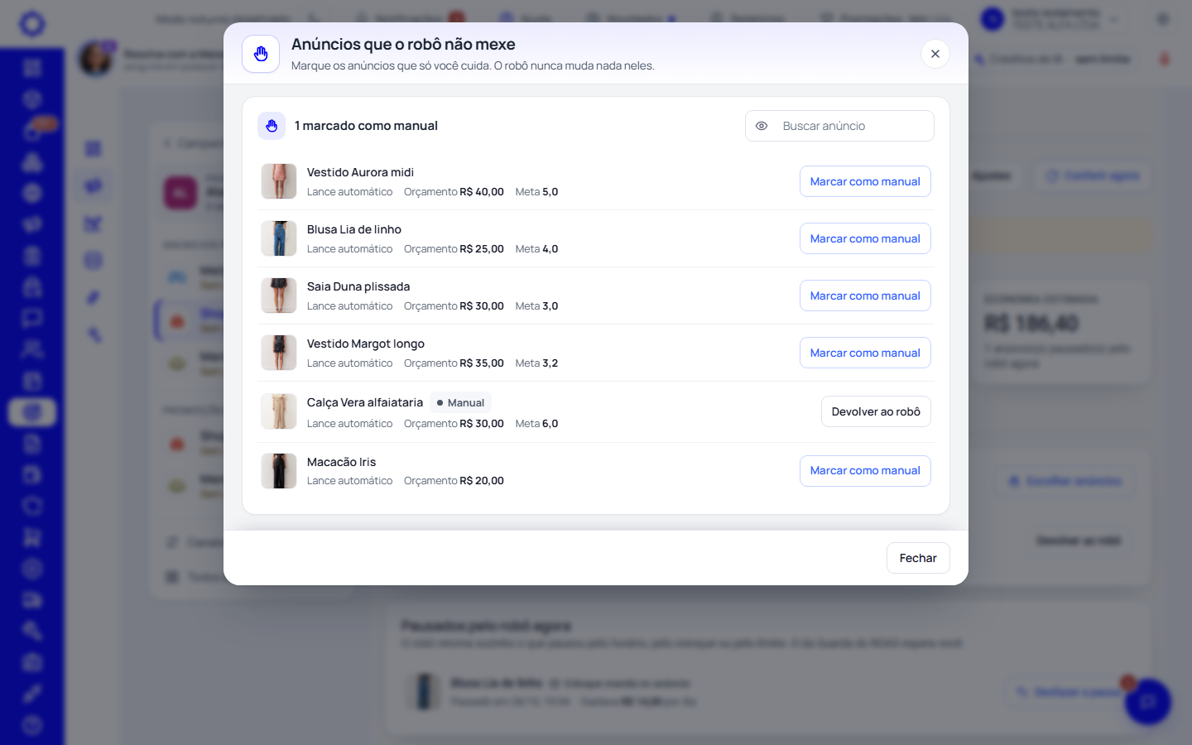
Task: Click the app logo in sidebar top
Action: pos(32,23)
